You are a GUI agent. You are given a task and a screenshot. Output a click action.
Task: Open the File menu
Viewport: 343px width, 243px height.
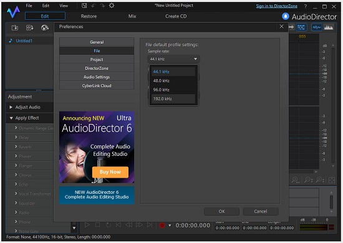(x=29, y=6)
